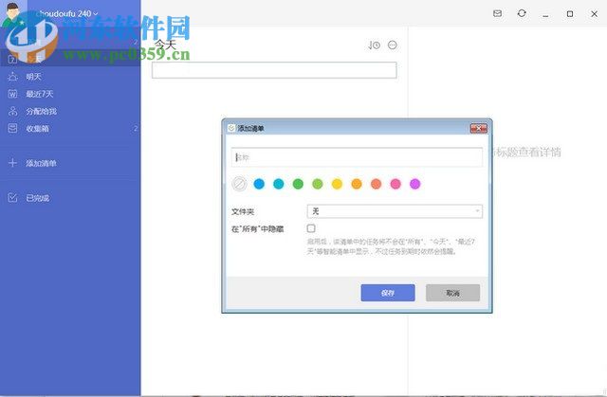Screen dimensions: 607x397
Task: Click the Tomorrow sunrise icon in sidebar
Action: [12, 77]
